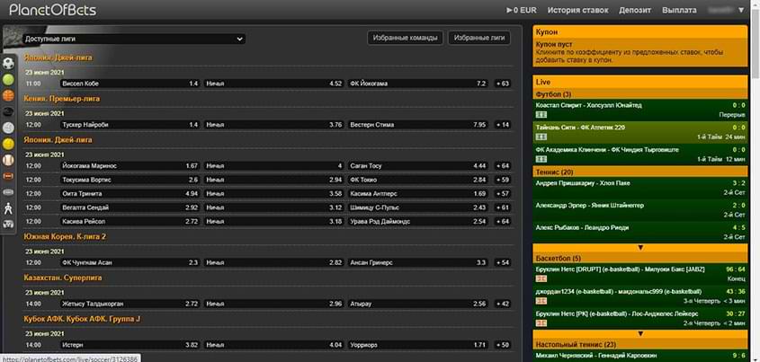Open court icon under Бруклин Нетс [PK] match
This screenshot has height=362, width=760.
click(x=541, y=322)
